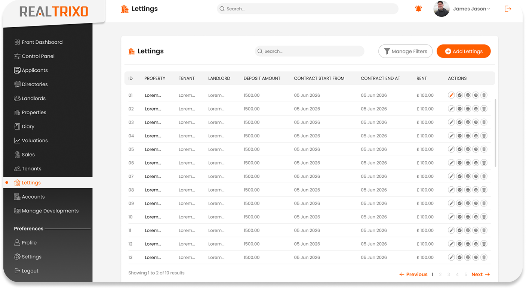Screen dimensions: 526x289
Task: Click the property name in row 07
Action: pos(153,176)
